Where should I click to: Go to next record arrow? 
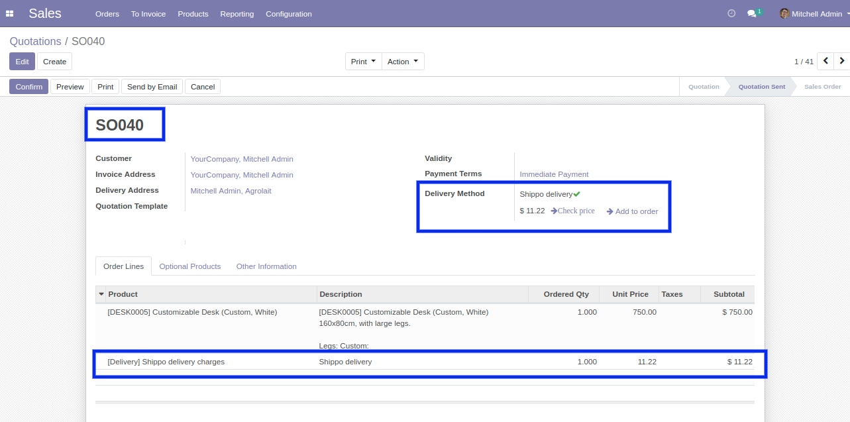tap(842, 61)
